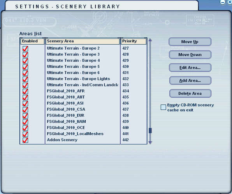Click the areas list scrollbar thumb
Viewport: 232px width, 194px height.
tap(150, 131)
